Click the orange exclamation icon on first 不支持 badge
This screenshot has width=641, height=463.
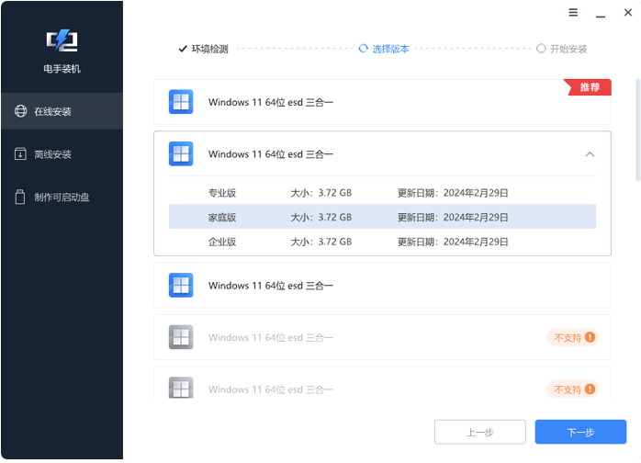click(x=590, y=337)
